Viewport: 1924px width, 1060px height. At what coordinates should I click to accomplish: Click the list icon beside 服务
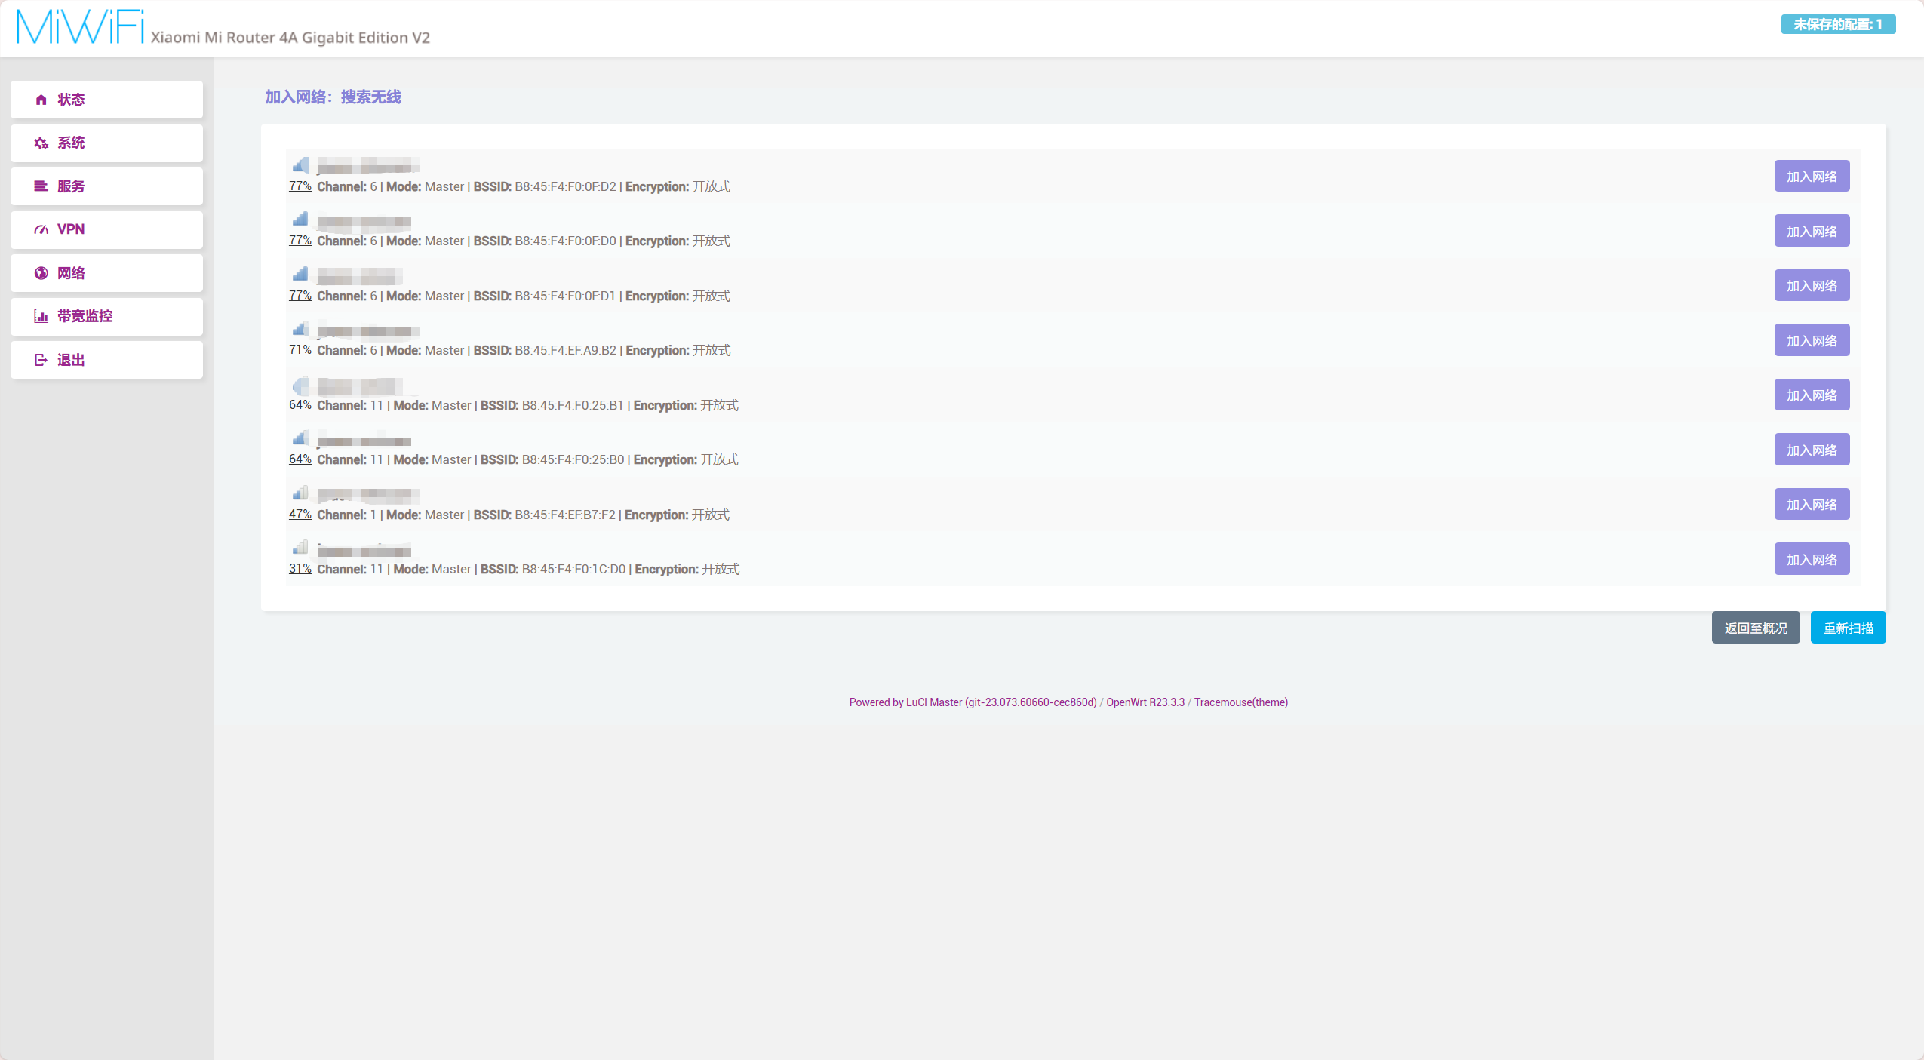click(x=41, y=186)
